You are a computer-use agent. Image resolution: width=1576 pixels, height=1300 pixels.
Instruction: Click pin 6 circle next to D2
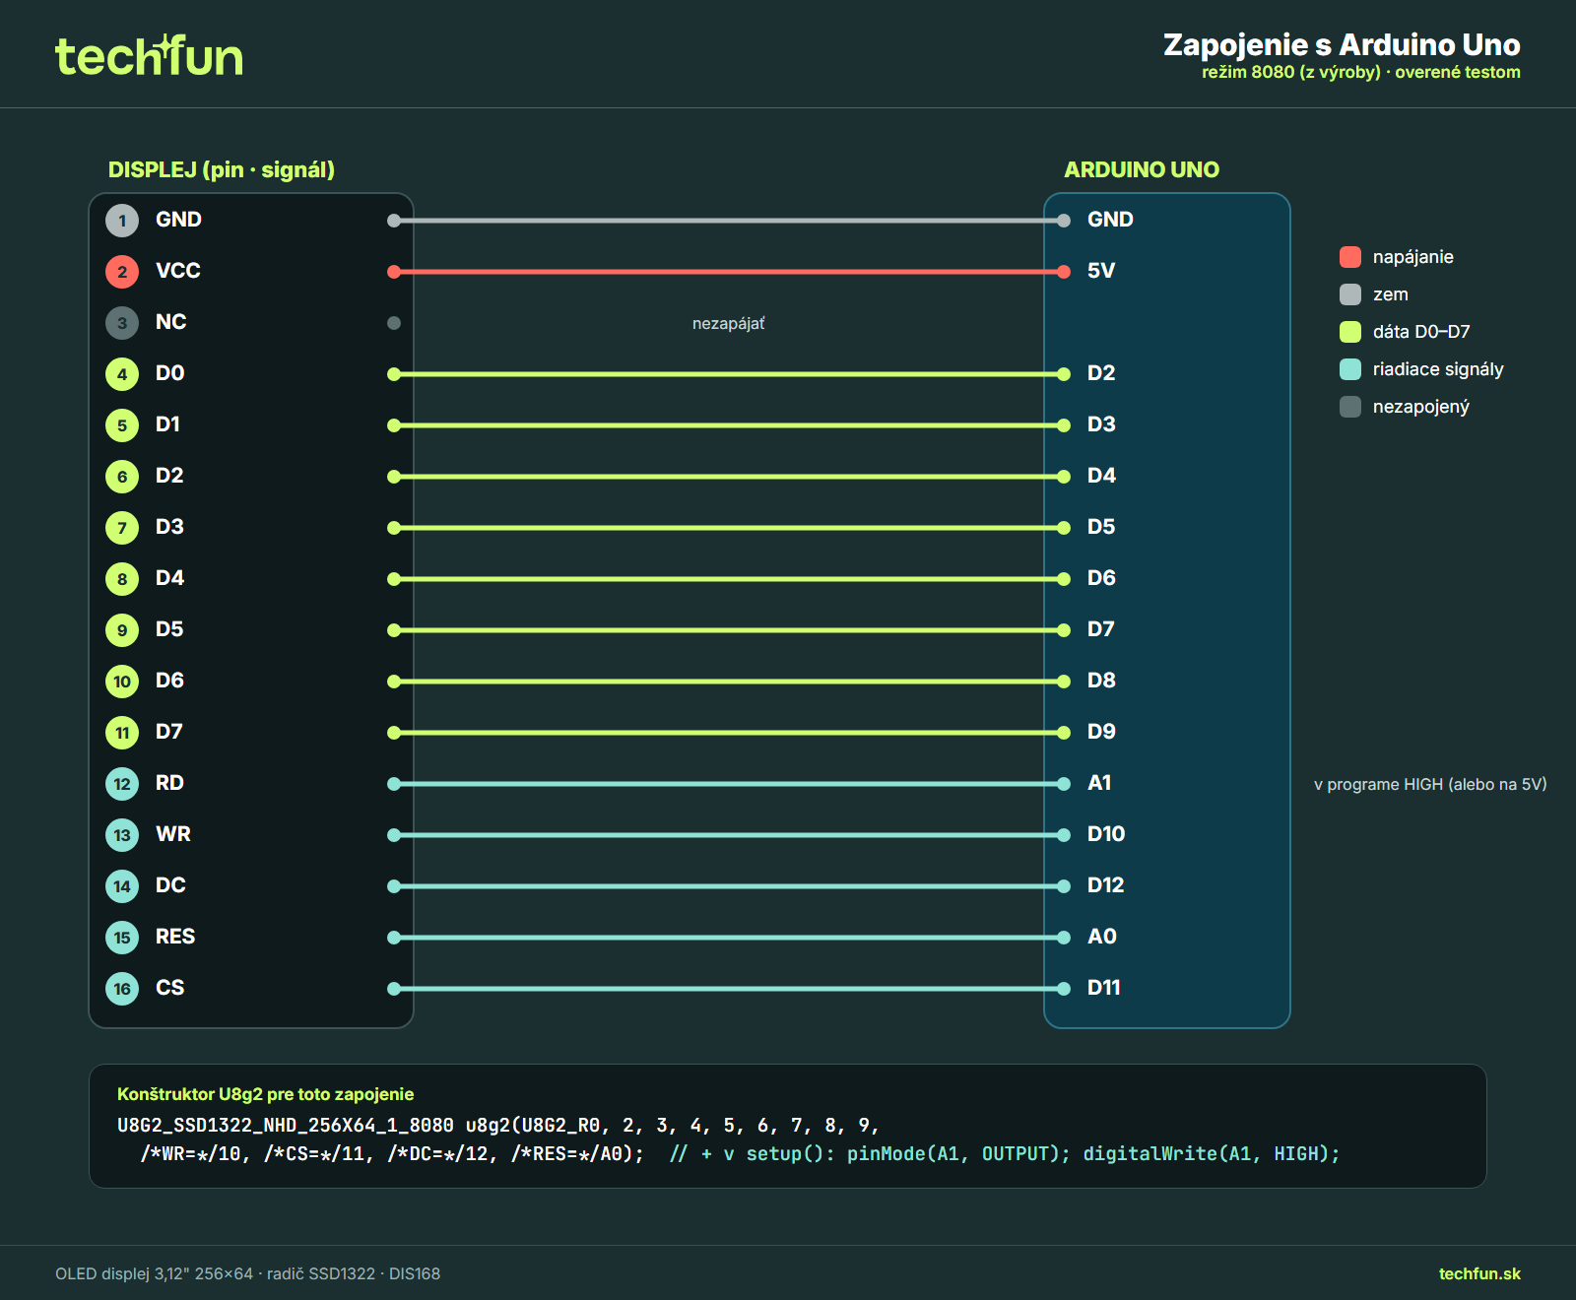click(x=122, y=477)
